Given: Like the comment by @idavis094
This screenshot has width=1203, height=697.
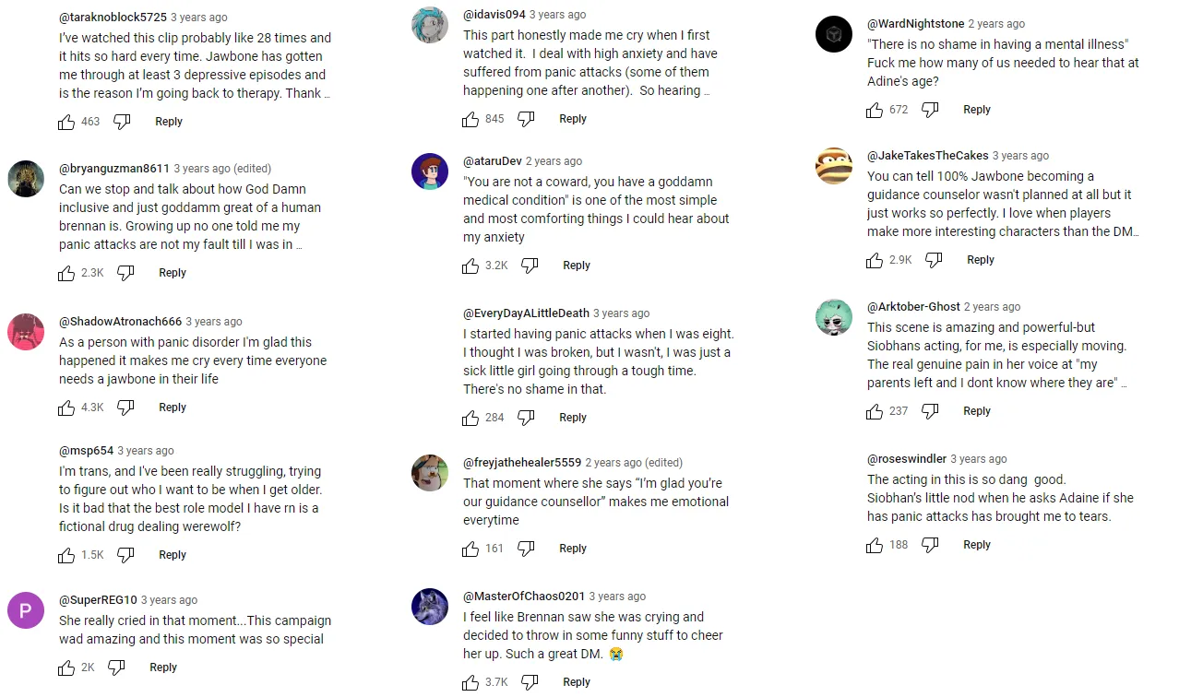Looking at the screenshot, I should tap(470, 119).
